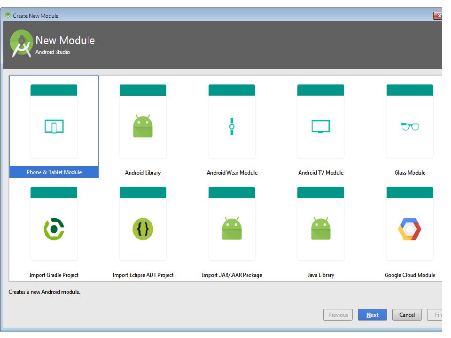Screen dimensions: 451x338
Task: Click the "Creates a new Android module." description
Action: pyautogui.click(x=44, y=292)
